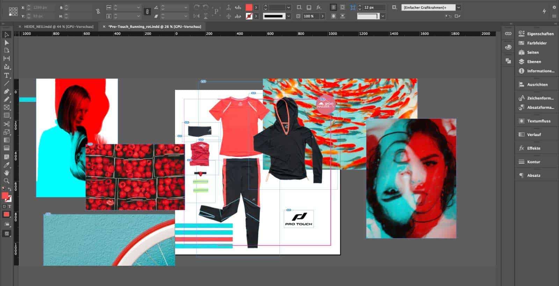Enable wrap around object shape

pos(333,16)
